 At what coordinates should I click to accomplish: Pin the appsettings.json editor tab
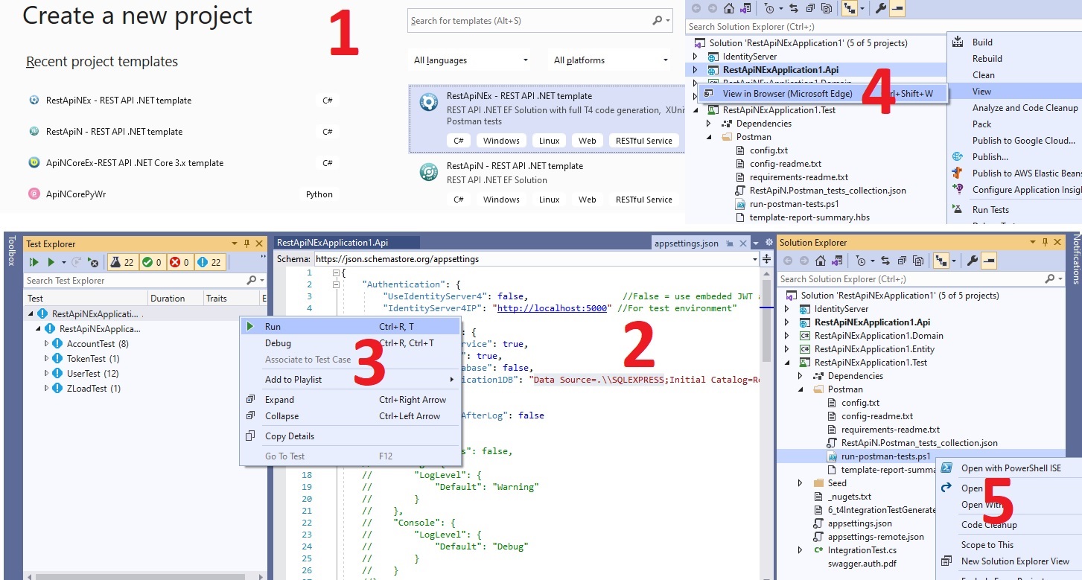(x=730, y=243)
